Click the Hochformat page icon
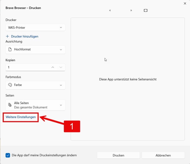The image size is (190, 164). coord(10,49)
